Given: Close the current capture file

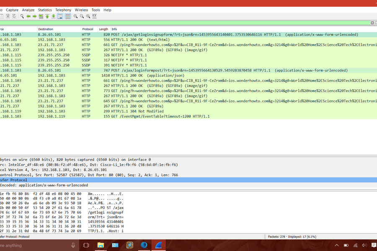Looking at the screenshot, I should pyautogui.click(x=8, y=16).
